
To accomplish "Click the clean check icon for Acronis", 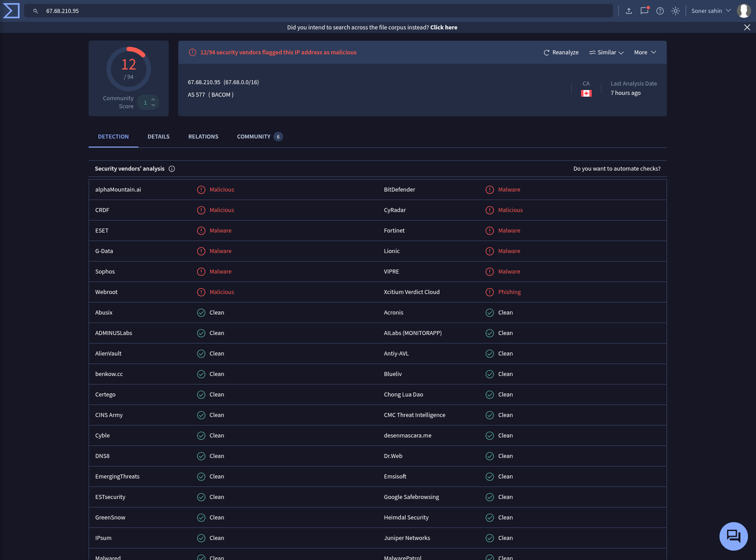I will click(x=490, y=313).
